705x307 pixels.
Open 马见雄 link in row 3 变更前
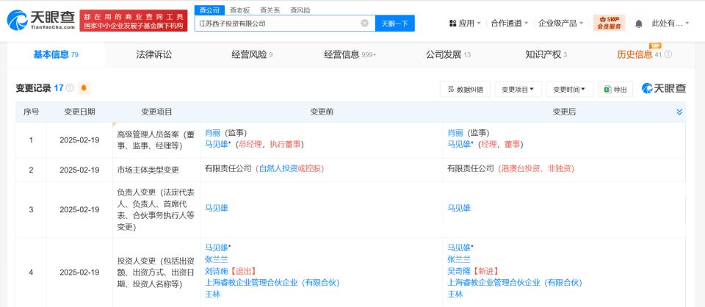[x=216, y=208]
